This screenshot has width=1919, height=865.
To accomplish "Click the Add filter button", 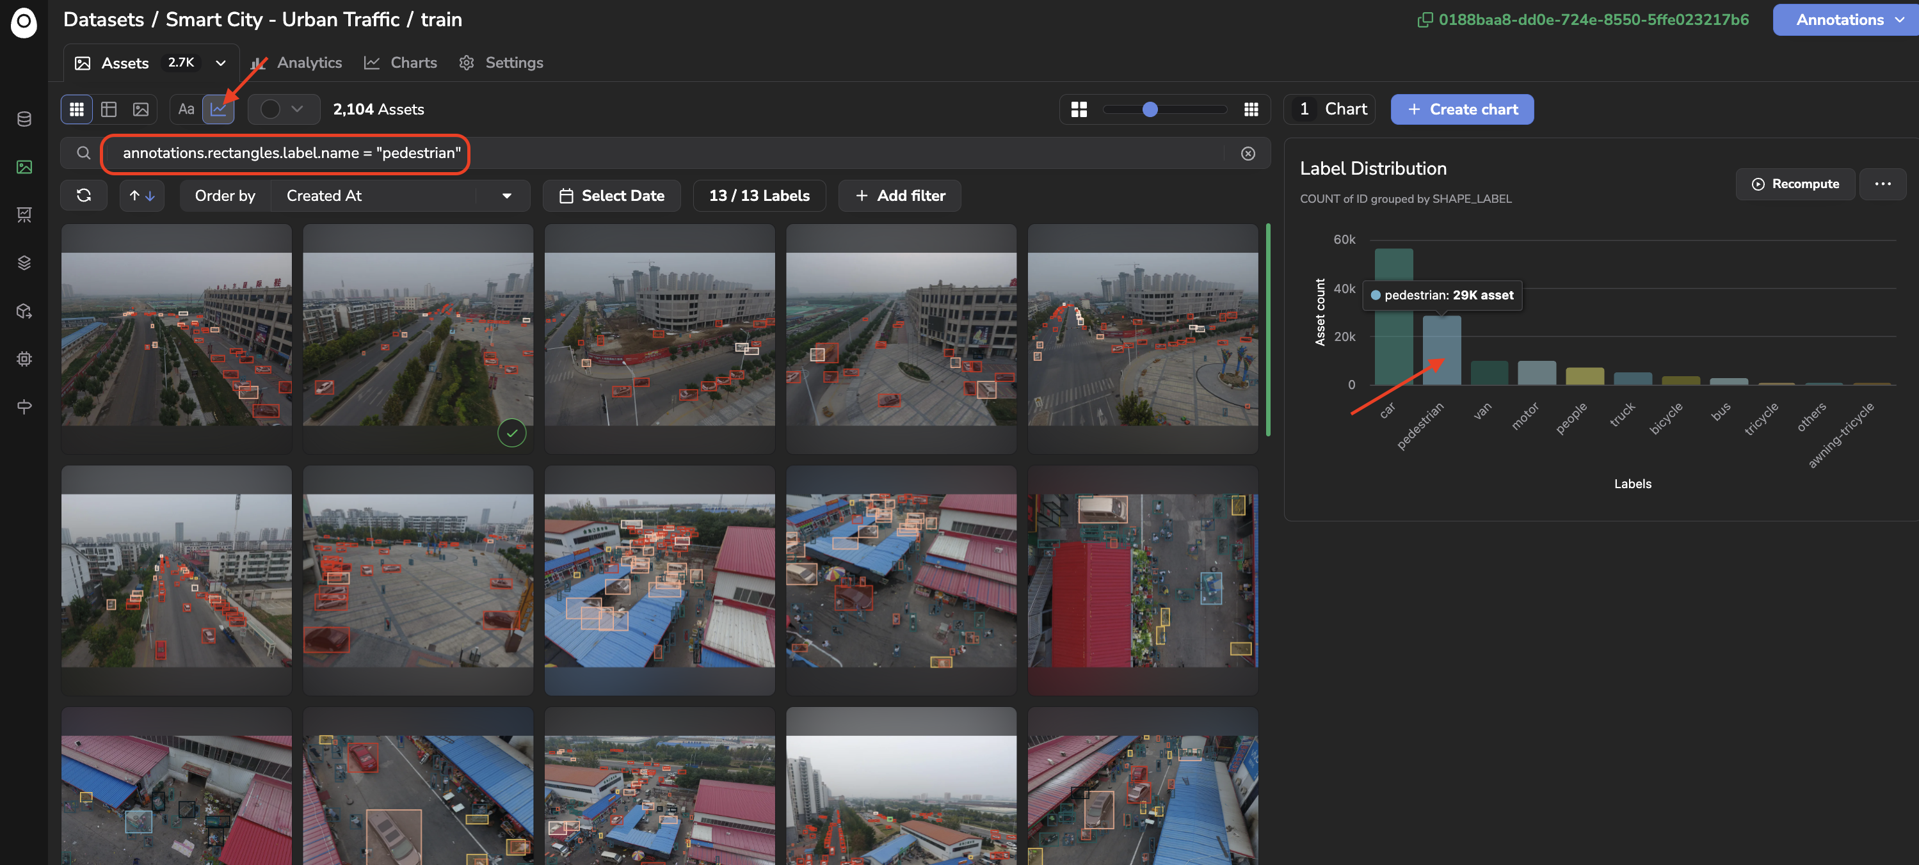I will point(899,196).
